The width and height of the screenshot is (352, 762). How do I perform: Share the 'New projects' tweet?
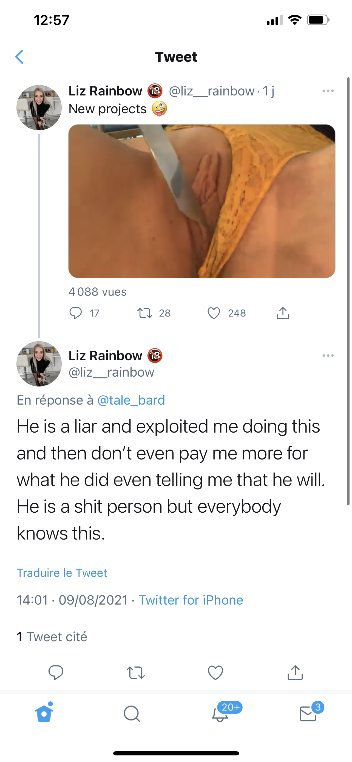click(283, 313)
